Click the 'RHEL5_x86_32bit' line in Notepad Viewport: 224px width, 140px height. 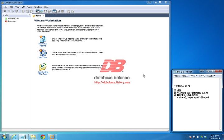tap(186, 95)
